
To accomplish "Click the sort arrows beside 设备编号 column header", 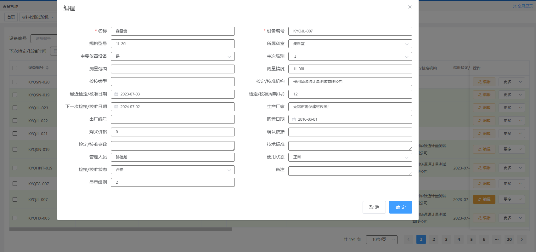I will 47,68.
